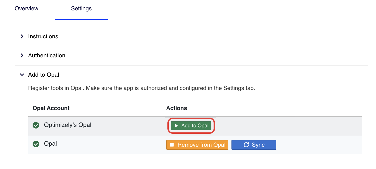
Task: Click the circular arrows Sync icon
Action: pos(246,145)
